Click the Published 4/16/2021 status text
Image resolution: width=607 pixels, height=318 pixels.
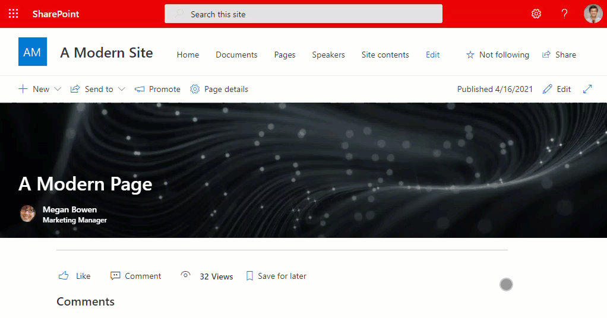click(495, 90)
